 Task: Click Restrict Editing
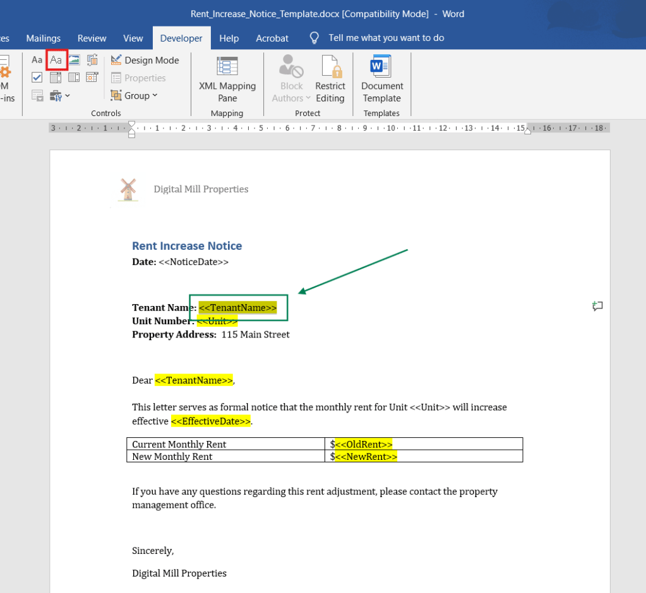click(x=330, y=79)
